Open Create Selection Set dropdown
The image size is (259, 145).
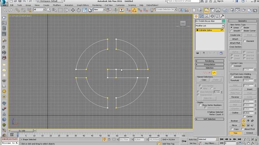tap(166, 10)
